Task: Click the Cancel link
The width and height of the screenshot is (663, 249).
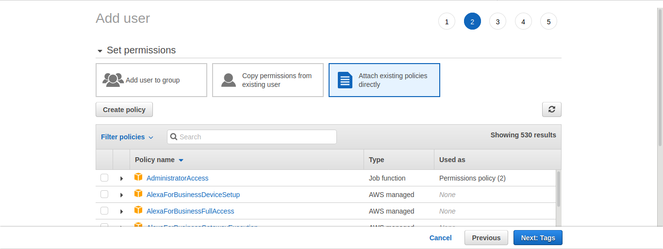Action: (441, 238)
